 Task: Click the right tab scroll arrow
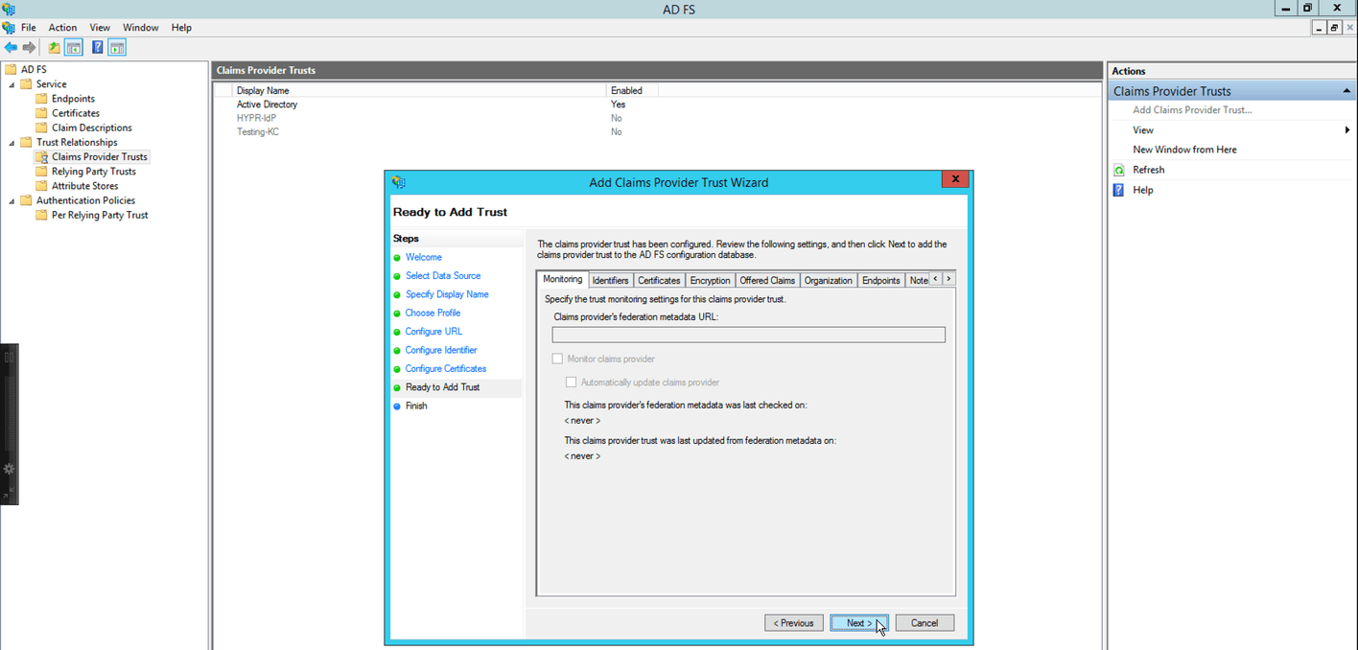point(948,278)
